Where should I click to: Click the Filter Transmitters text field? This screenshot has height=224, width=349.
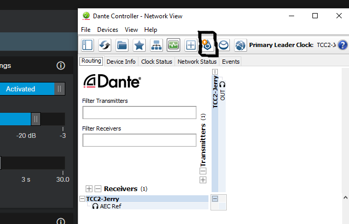click(x=139, y=113)
